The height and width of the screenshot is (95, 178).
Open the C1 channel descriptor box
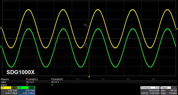(x=9, y=90)
